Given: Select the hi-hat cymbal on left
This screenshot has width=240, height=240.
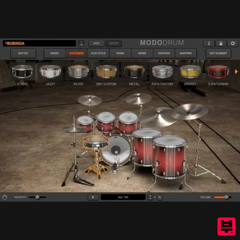Looking at the screenshot, I should [x=74, y=130].
